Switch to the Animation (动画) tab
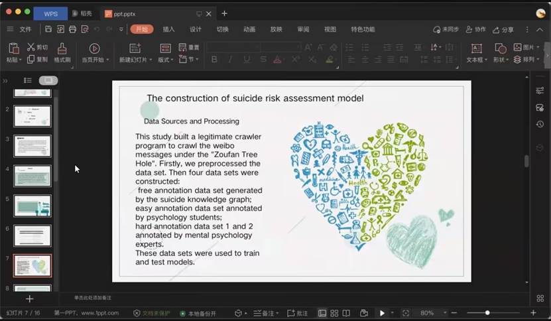This screenshot has height=321, width=551. pyautogui.click(x=249, y=29)
